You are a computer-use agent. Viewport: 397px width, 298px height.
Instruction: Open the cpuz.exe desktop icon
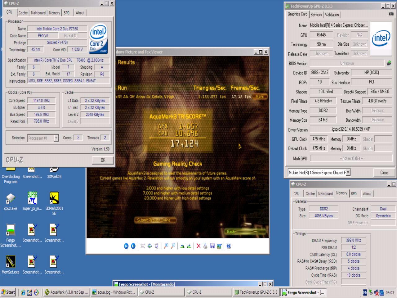click(11, 201)
